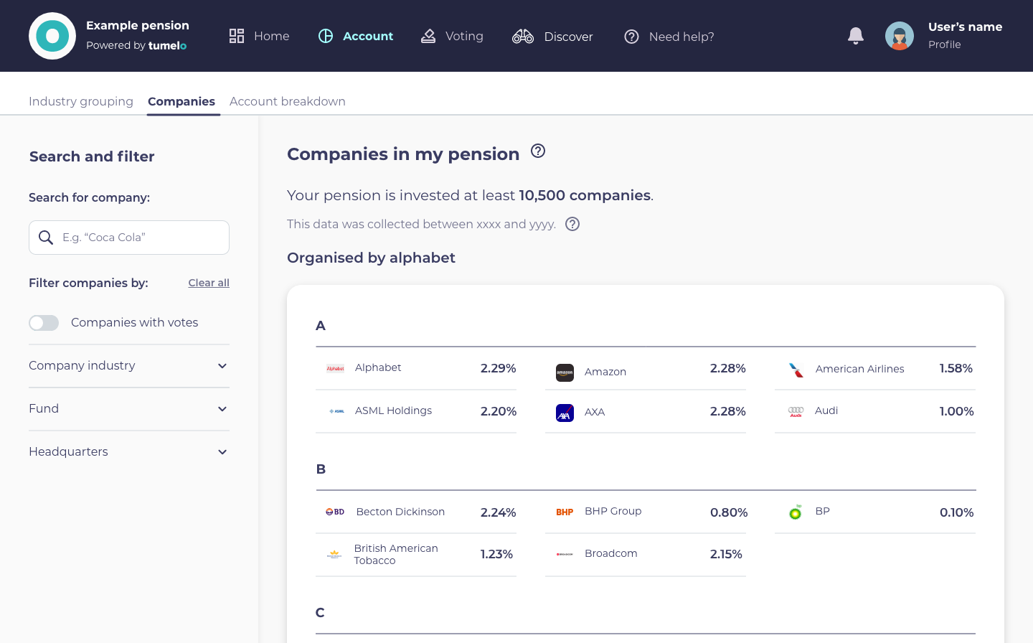Click the Powered by tumelo text
The width and height of the screenshot is (1033, 643).
[x=136, y=45]
